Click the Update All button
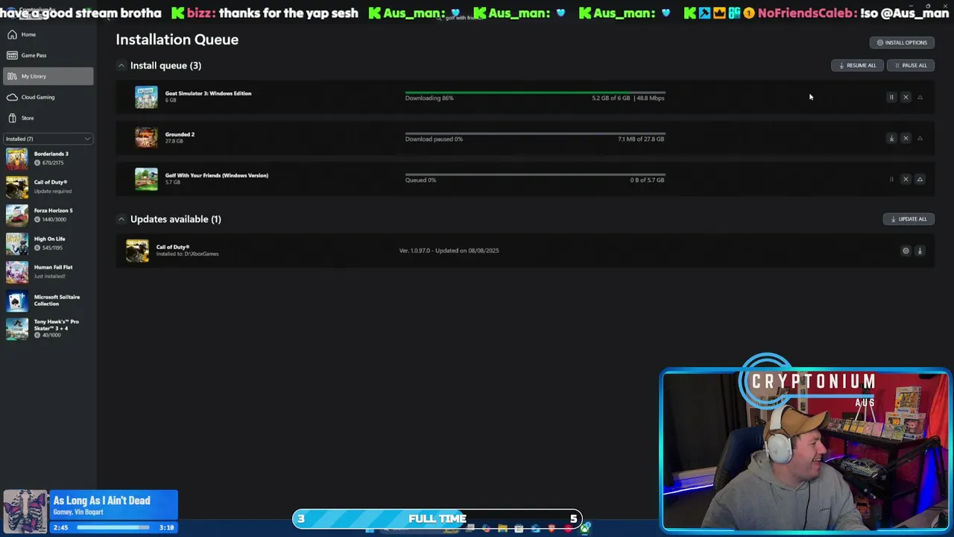 pyautogui.click(x=909, y=219)
